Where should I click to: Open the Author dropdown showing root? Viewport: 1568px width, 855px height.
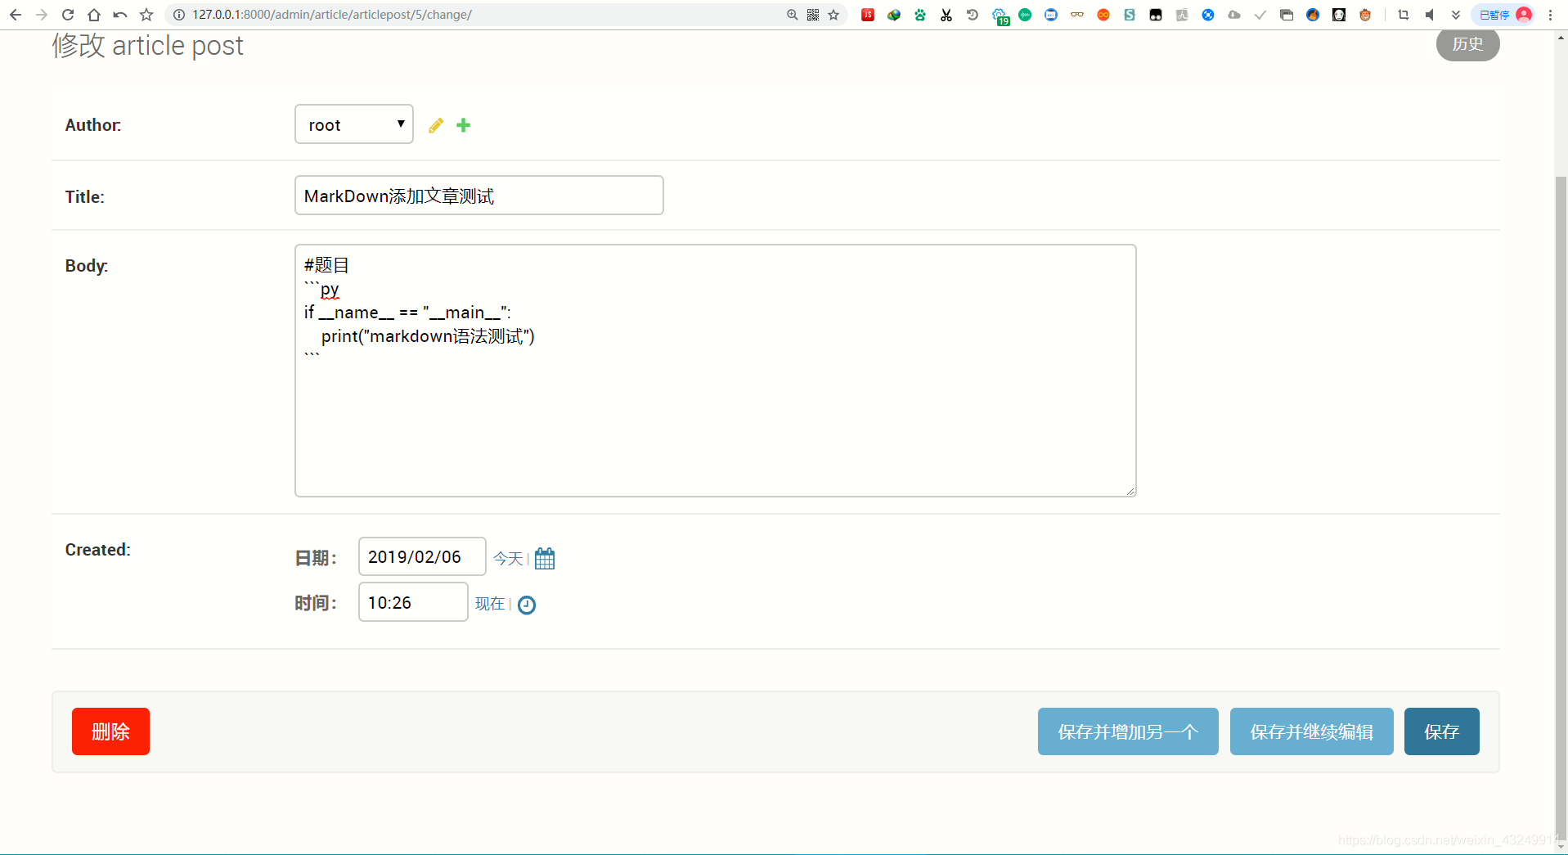[354, 124]
